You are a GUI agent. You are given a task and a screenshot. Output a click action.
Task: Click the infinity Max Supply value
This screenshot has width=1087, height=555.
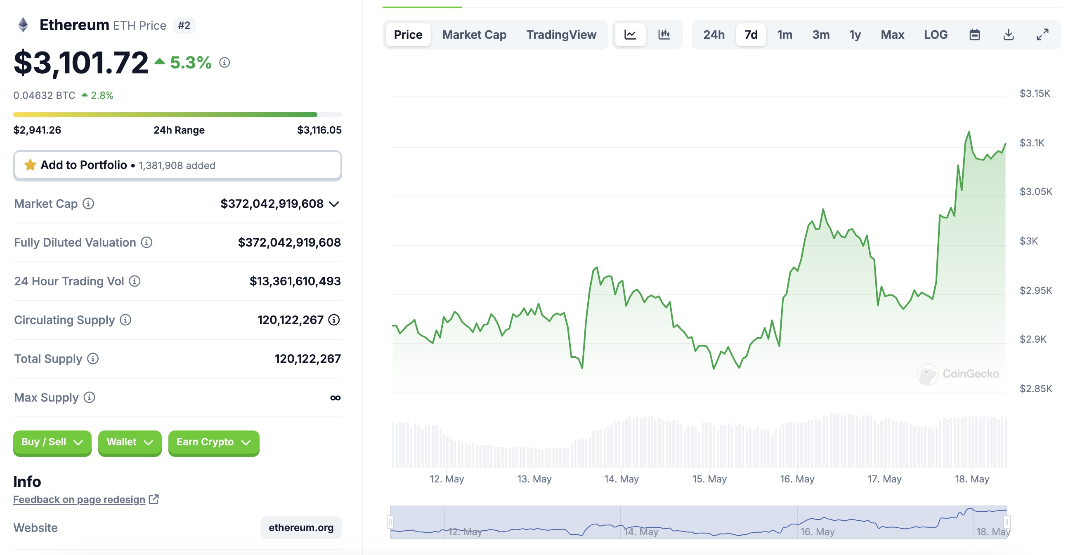click(336, 397)
